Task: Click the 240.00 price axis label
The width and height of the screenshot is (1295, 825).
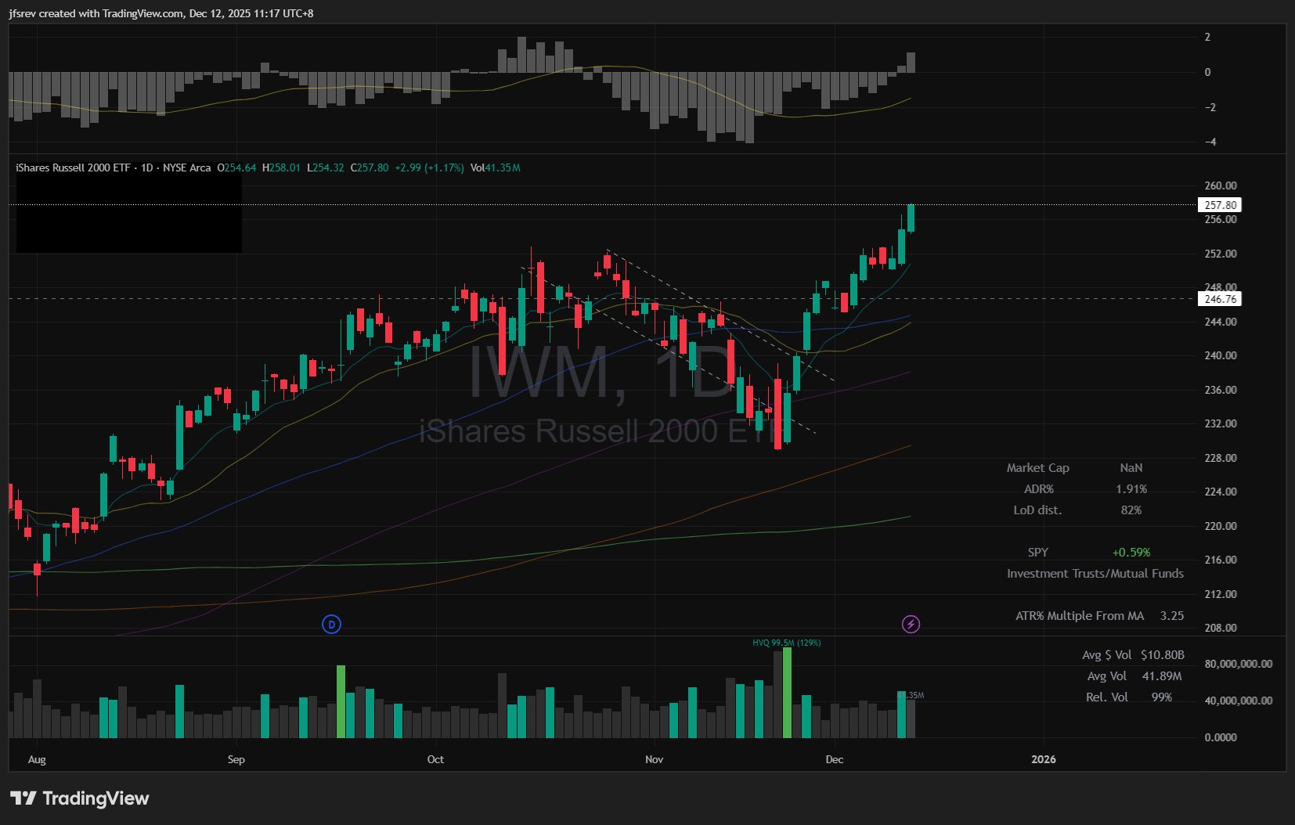Action: click(1220, 355)
